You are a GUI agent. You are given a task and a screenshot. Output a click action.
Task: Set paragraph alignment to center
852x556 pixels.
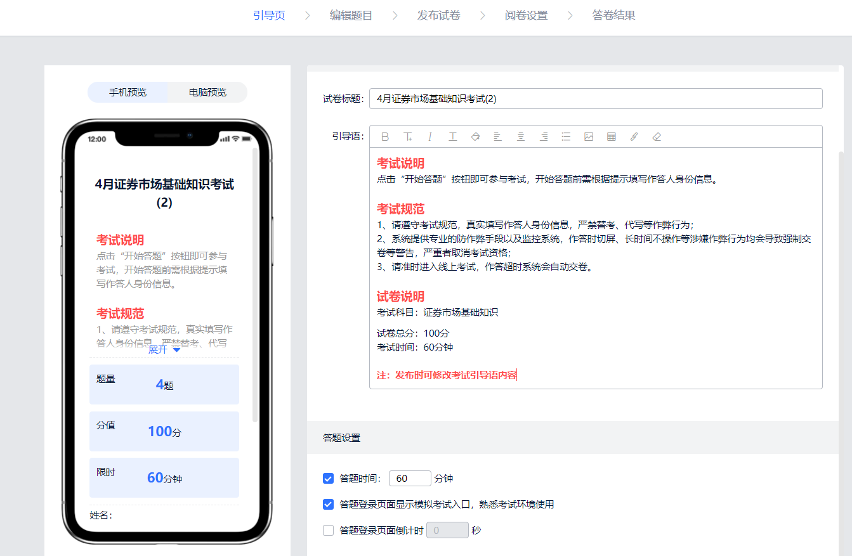[x=521, y=136]
